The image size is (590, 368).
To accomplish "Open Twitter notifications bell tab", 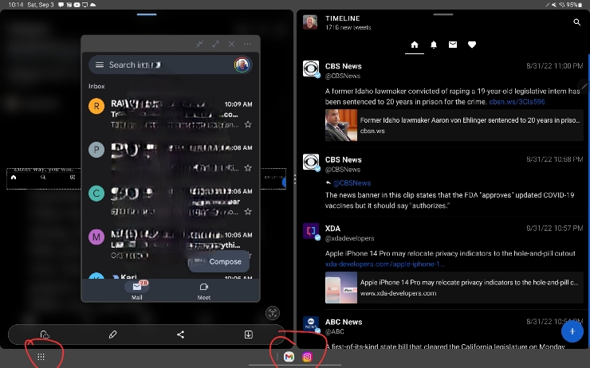I will tap(434, 45).
